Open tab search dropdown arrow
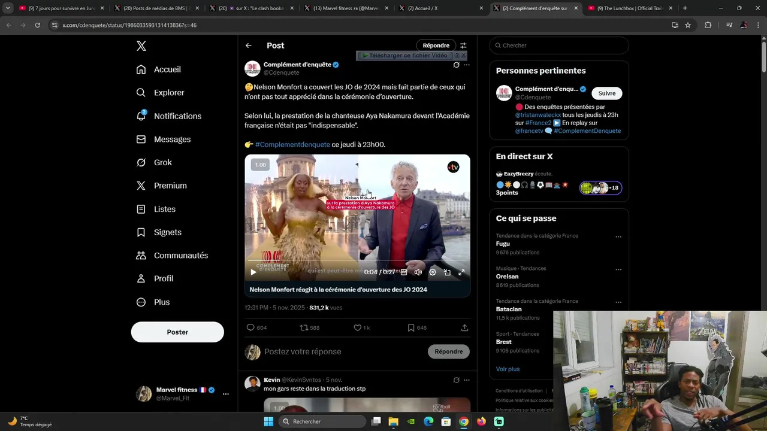This screenshot has width=767, height=431. 8,8
